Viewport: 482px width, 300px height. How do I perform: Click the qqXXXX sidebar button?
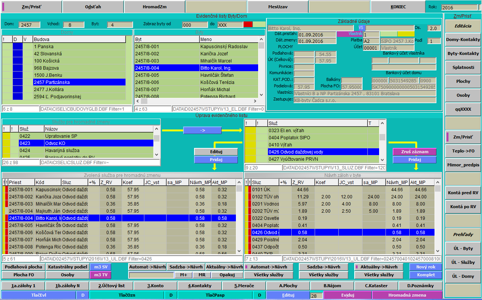coord(463,109)
